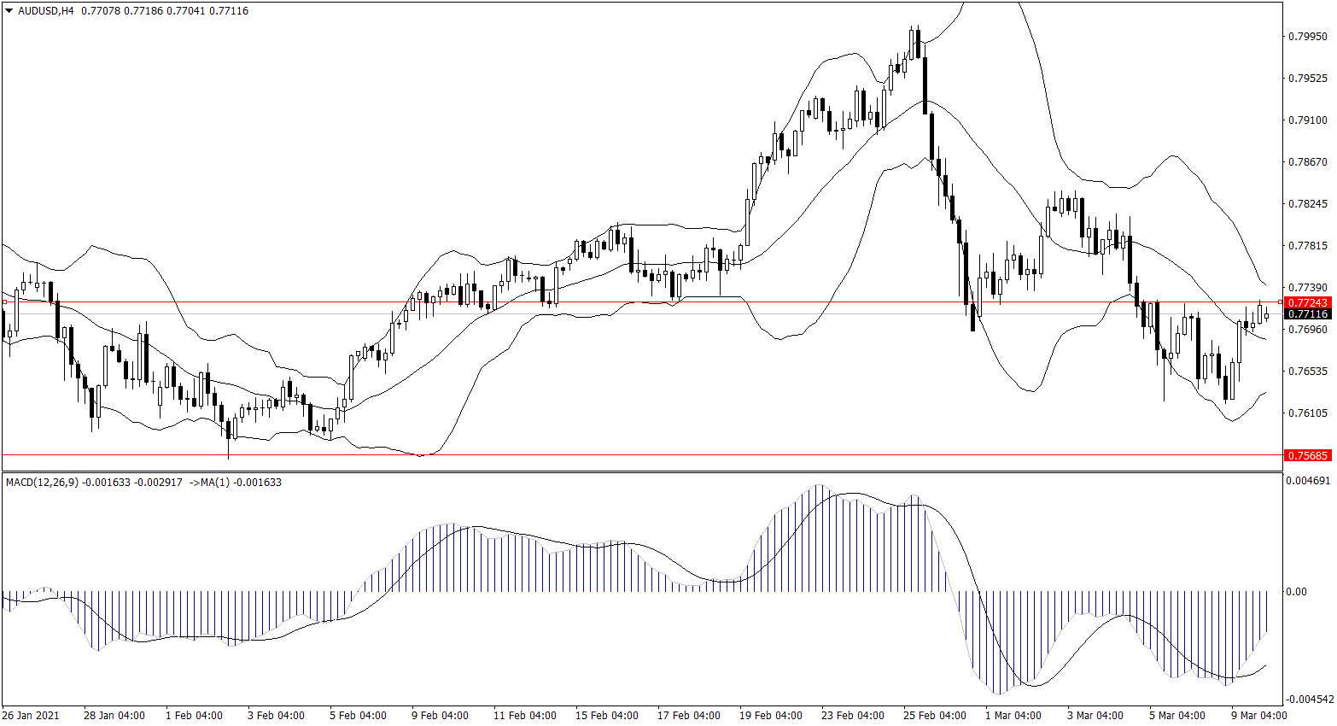The width and height of the screenshot is (1337, 726).
Task: Select the red 0.77243 price tag
Action: 1307,303
